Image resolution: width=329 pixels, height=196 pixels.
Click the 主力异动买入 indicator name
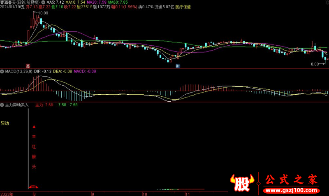(16, 105)
